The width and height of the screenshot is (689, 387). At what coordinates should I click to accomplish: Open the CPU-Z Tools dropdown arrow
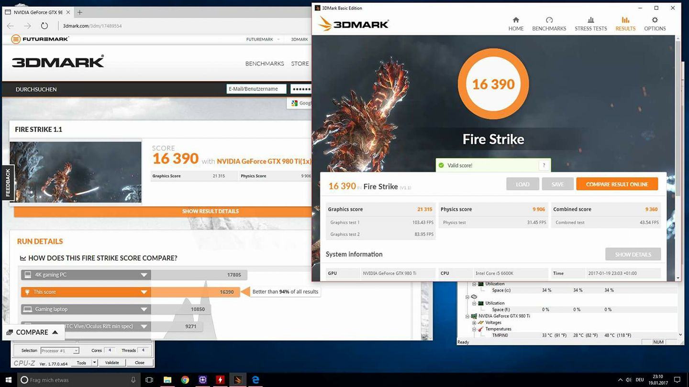point(94,363)
